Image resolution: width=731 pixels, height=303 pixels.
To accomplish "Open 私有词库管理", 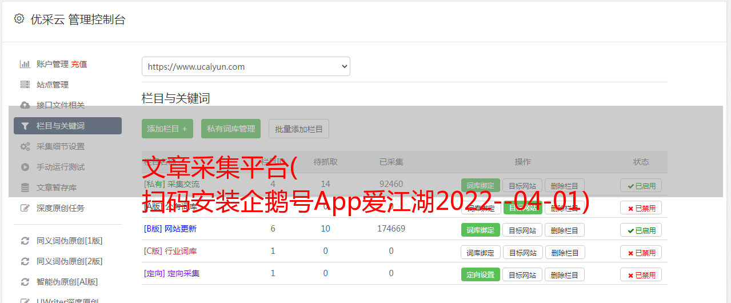I will (231, 129).
